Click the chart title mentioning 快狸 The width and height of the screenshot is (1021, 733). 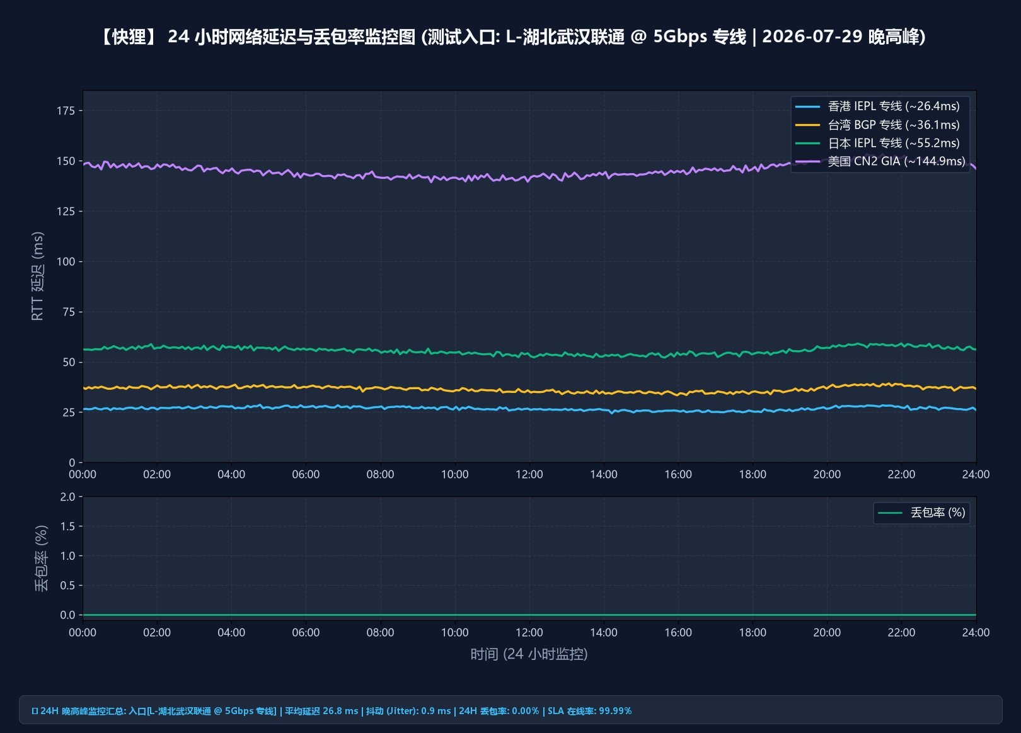510,37
